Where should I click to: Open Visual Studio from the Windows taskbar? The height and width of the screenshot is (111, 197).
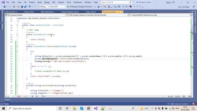pos(96,108)
